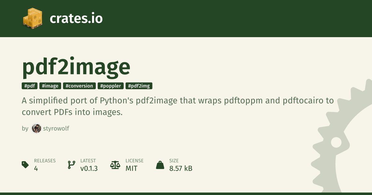The image size is (372, 195).
Task: Click the latest version branch icon
Action: click(x=72, y=165)
